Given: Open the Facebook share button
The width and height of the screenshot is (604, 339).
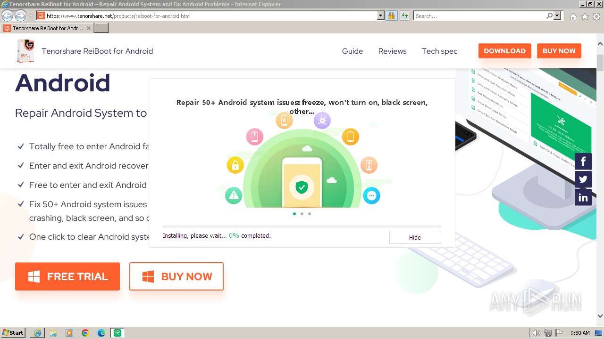Looking at the screenshot, I should (x=583, y=161).
